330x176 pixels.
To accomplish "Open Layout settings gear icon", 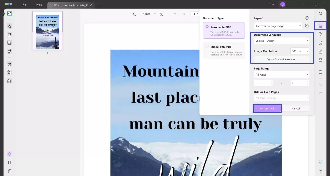I will tap(307, 26).
